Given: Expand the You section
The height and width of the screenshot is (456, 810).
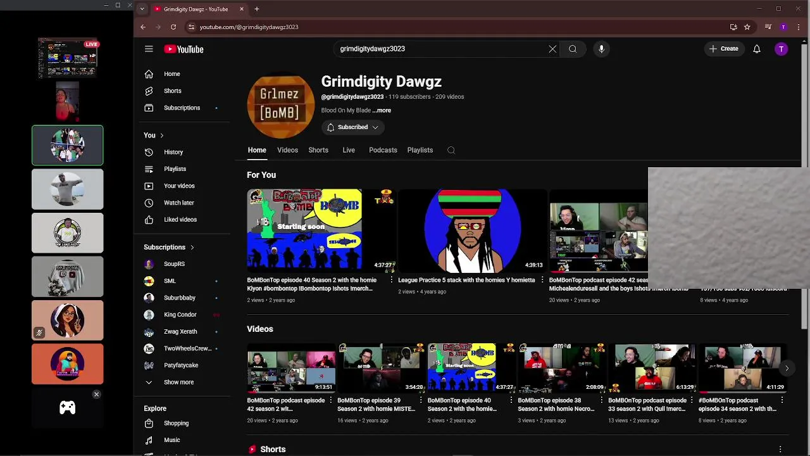Looking at the screenshot, I should (154, 135).
